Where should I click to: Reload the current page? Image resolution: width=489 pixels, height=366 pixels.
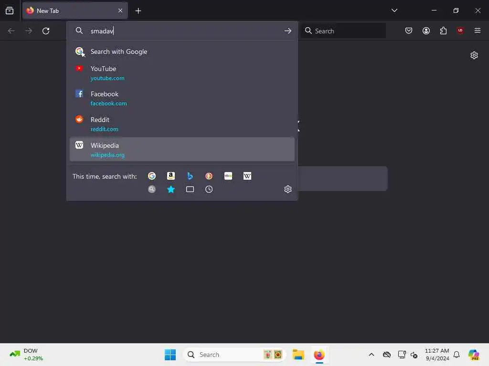coord(46,31)
